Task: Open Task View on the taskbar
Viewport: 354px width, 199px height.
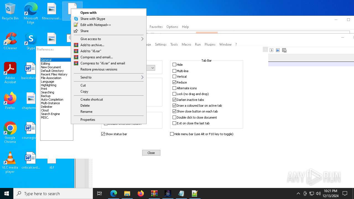Action: pos(100,193)
